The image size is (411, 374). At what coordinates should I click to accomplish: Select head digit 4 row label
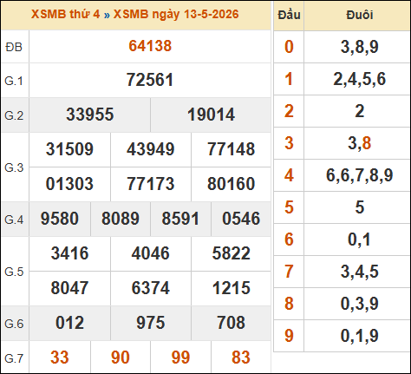[289, 175]
